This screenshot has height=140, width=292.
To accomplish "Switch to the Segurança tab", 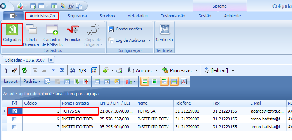I will pyautogui.click(x=77, y=16).
